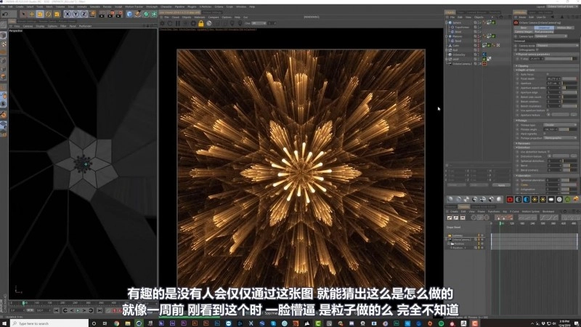The width and height of the screenshot is (581, 327).
Task: Click the Undo arrow in the top toolbar
Action: tap(4, 14)
